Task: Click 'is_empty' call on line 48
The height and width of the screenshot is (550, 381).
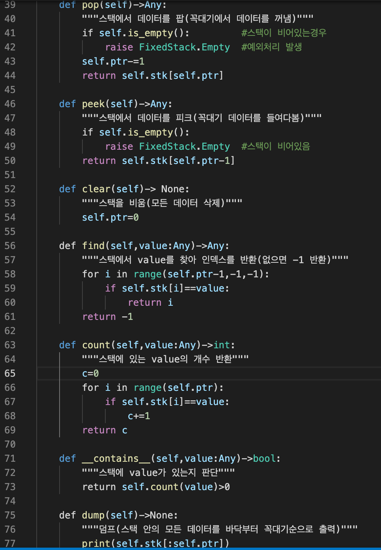Action: coord(150,132)
